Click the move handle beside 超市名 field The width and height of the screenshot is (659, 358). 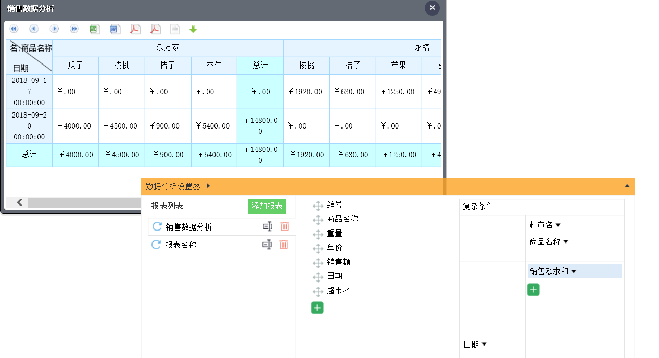point(318,292)
